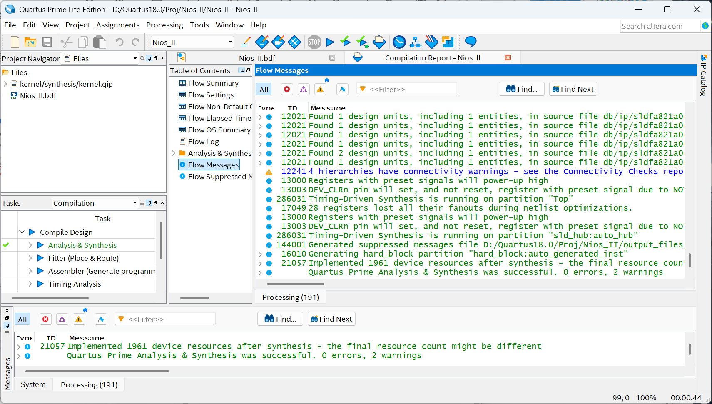
Task: Open the Processing menu
Action: pos(164,25)
